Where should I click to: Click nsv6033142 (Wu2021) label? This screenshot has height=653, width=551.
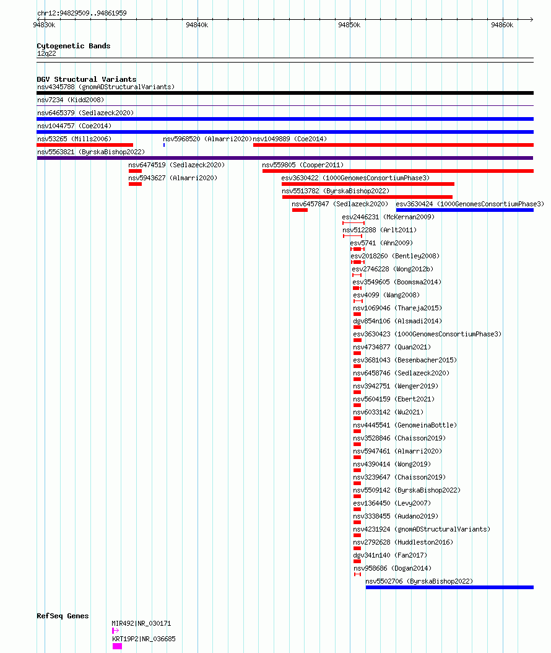(388, 412)
